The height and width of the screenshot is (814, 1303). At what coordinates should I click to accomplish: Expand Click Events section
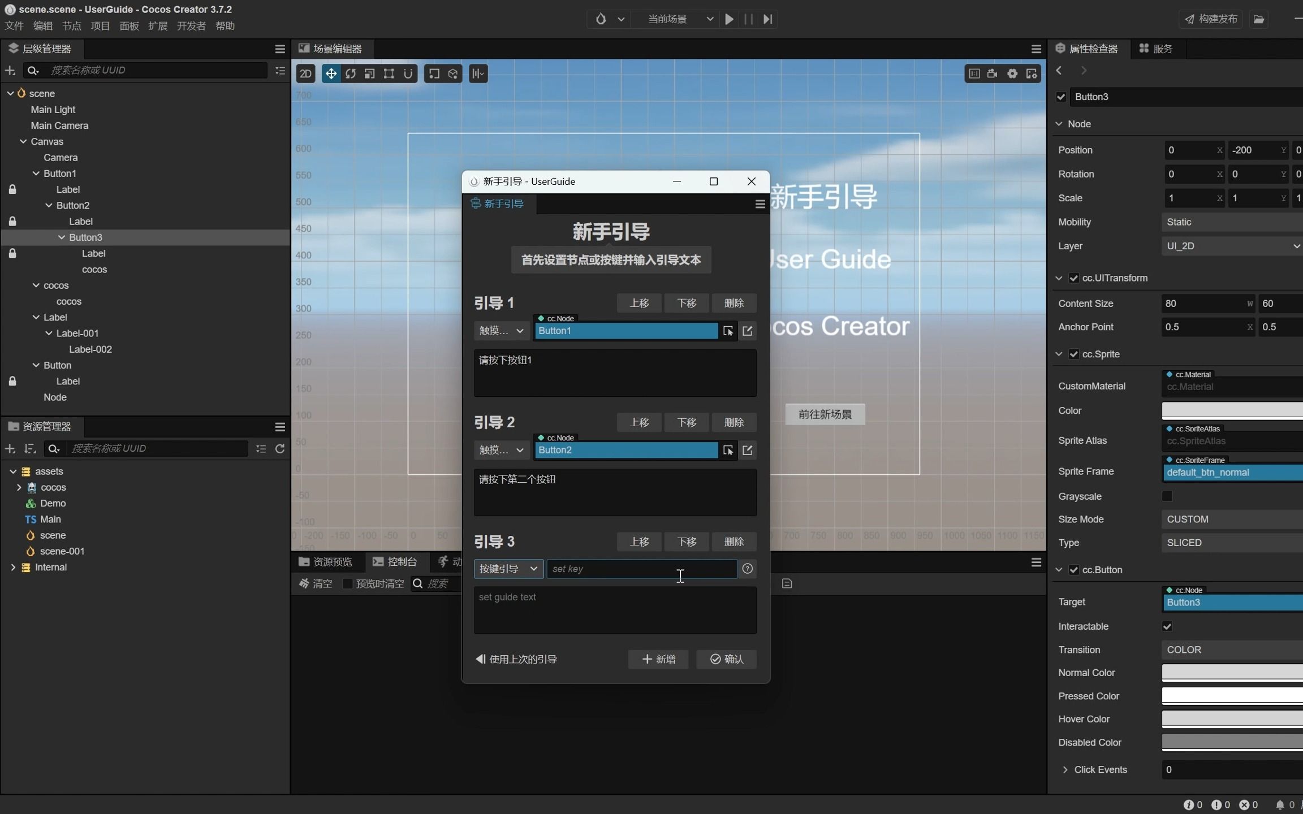coord(1065,770)
